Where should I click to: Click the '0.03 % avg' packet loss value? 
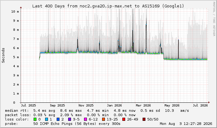[44, 115]
